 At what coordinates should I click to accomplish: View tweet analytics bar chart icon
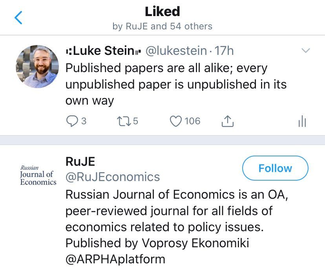pos(301,122)
